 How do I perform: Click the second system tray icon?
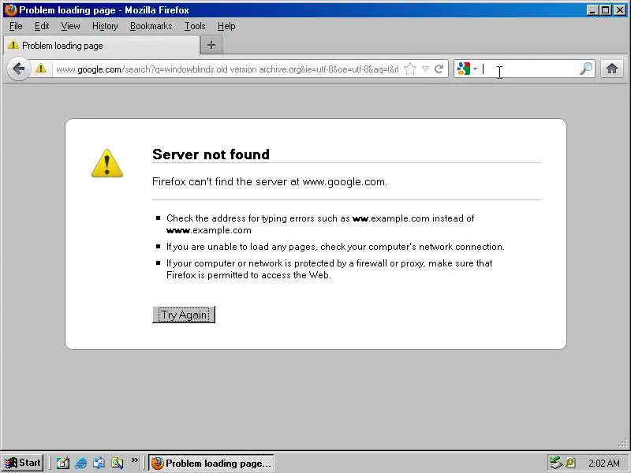coord(570,463)
